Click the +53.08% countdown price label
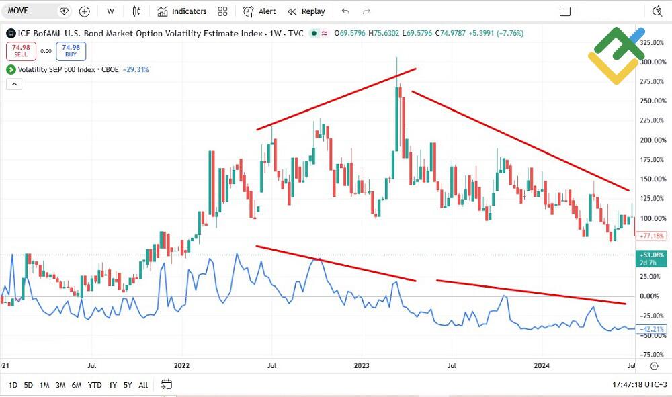The width and height of the screenshot is (672, 397). [651, 259]
